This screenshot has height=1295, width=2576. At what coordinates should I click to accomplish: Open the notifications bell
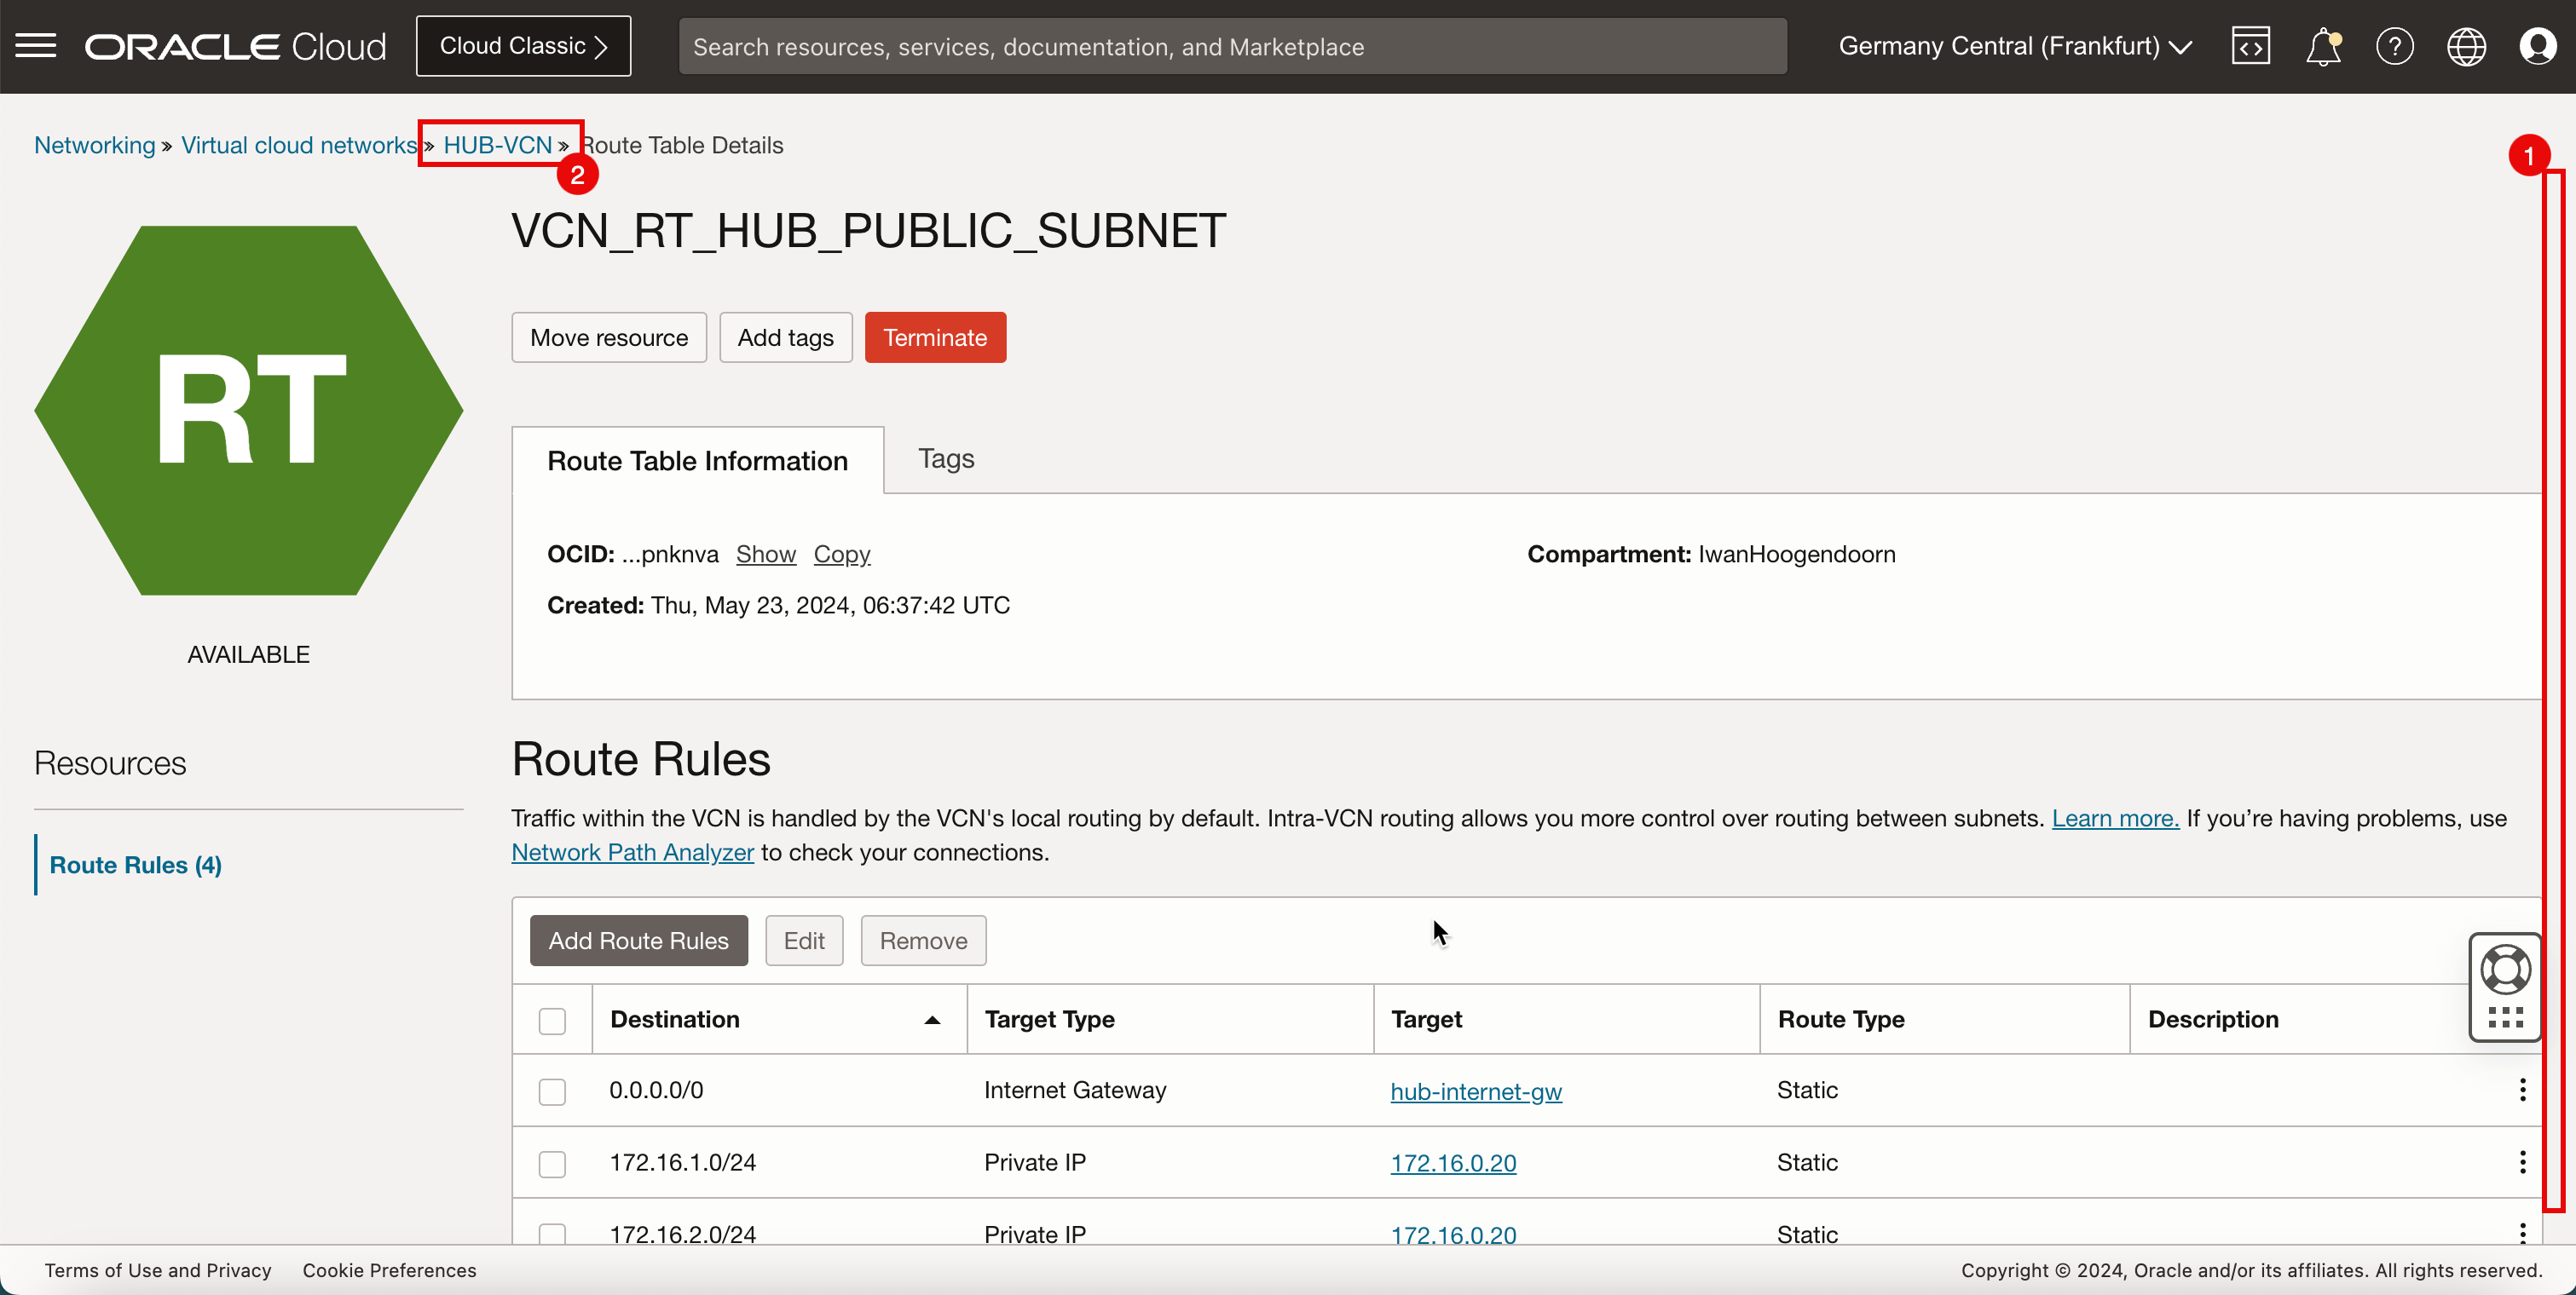pyautogui.click(x=2322, y=46)
